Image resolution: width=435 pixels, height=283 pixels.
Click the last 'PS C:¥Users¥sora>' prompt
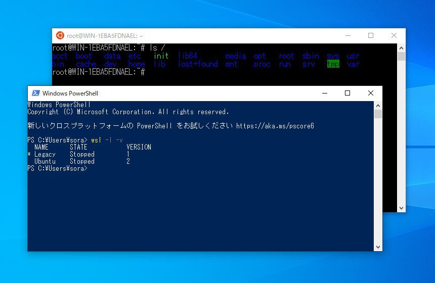point(58,168)
